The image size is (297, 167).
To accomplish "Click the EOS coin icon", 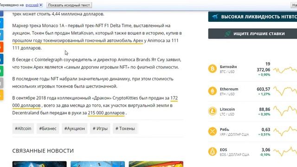I will pos(213,152).
